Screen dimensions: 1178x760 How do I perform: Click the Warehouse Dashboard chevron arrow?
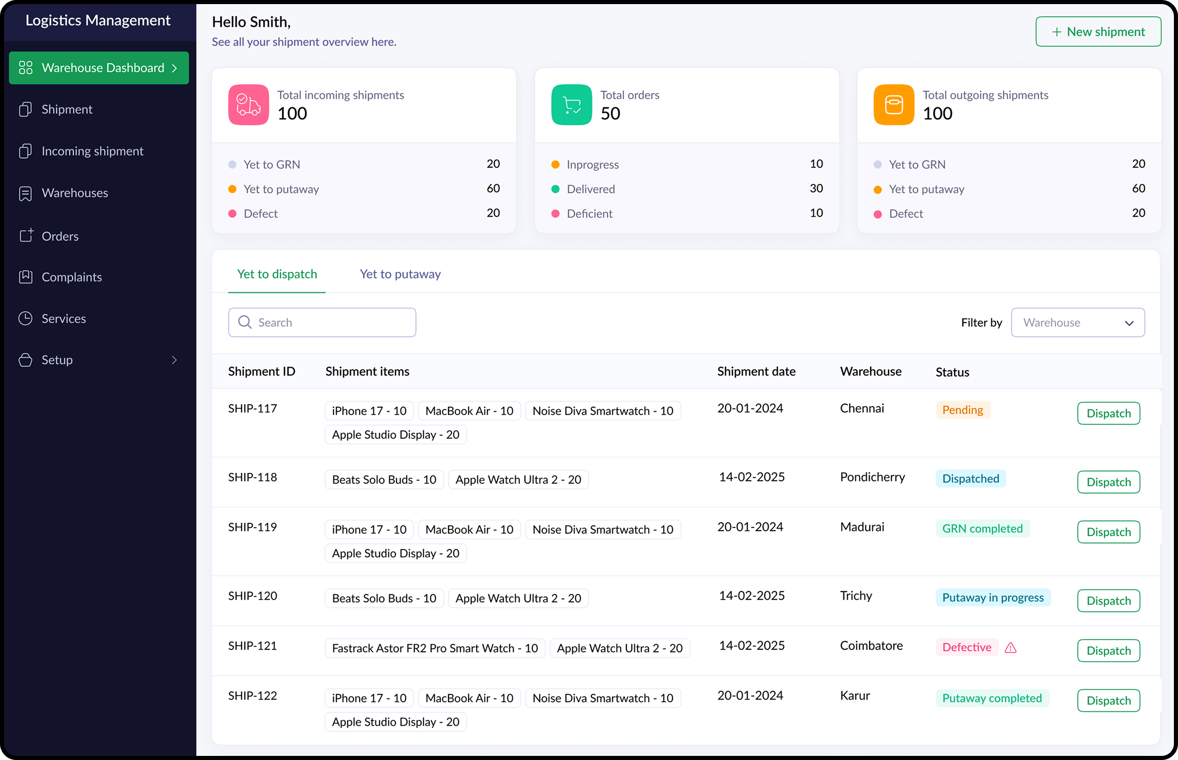[175, 68]
